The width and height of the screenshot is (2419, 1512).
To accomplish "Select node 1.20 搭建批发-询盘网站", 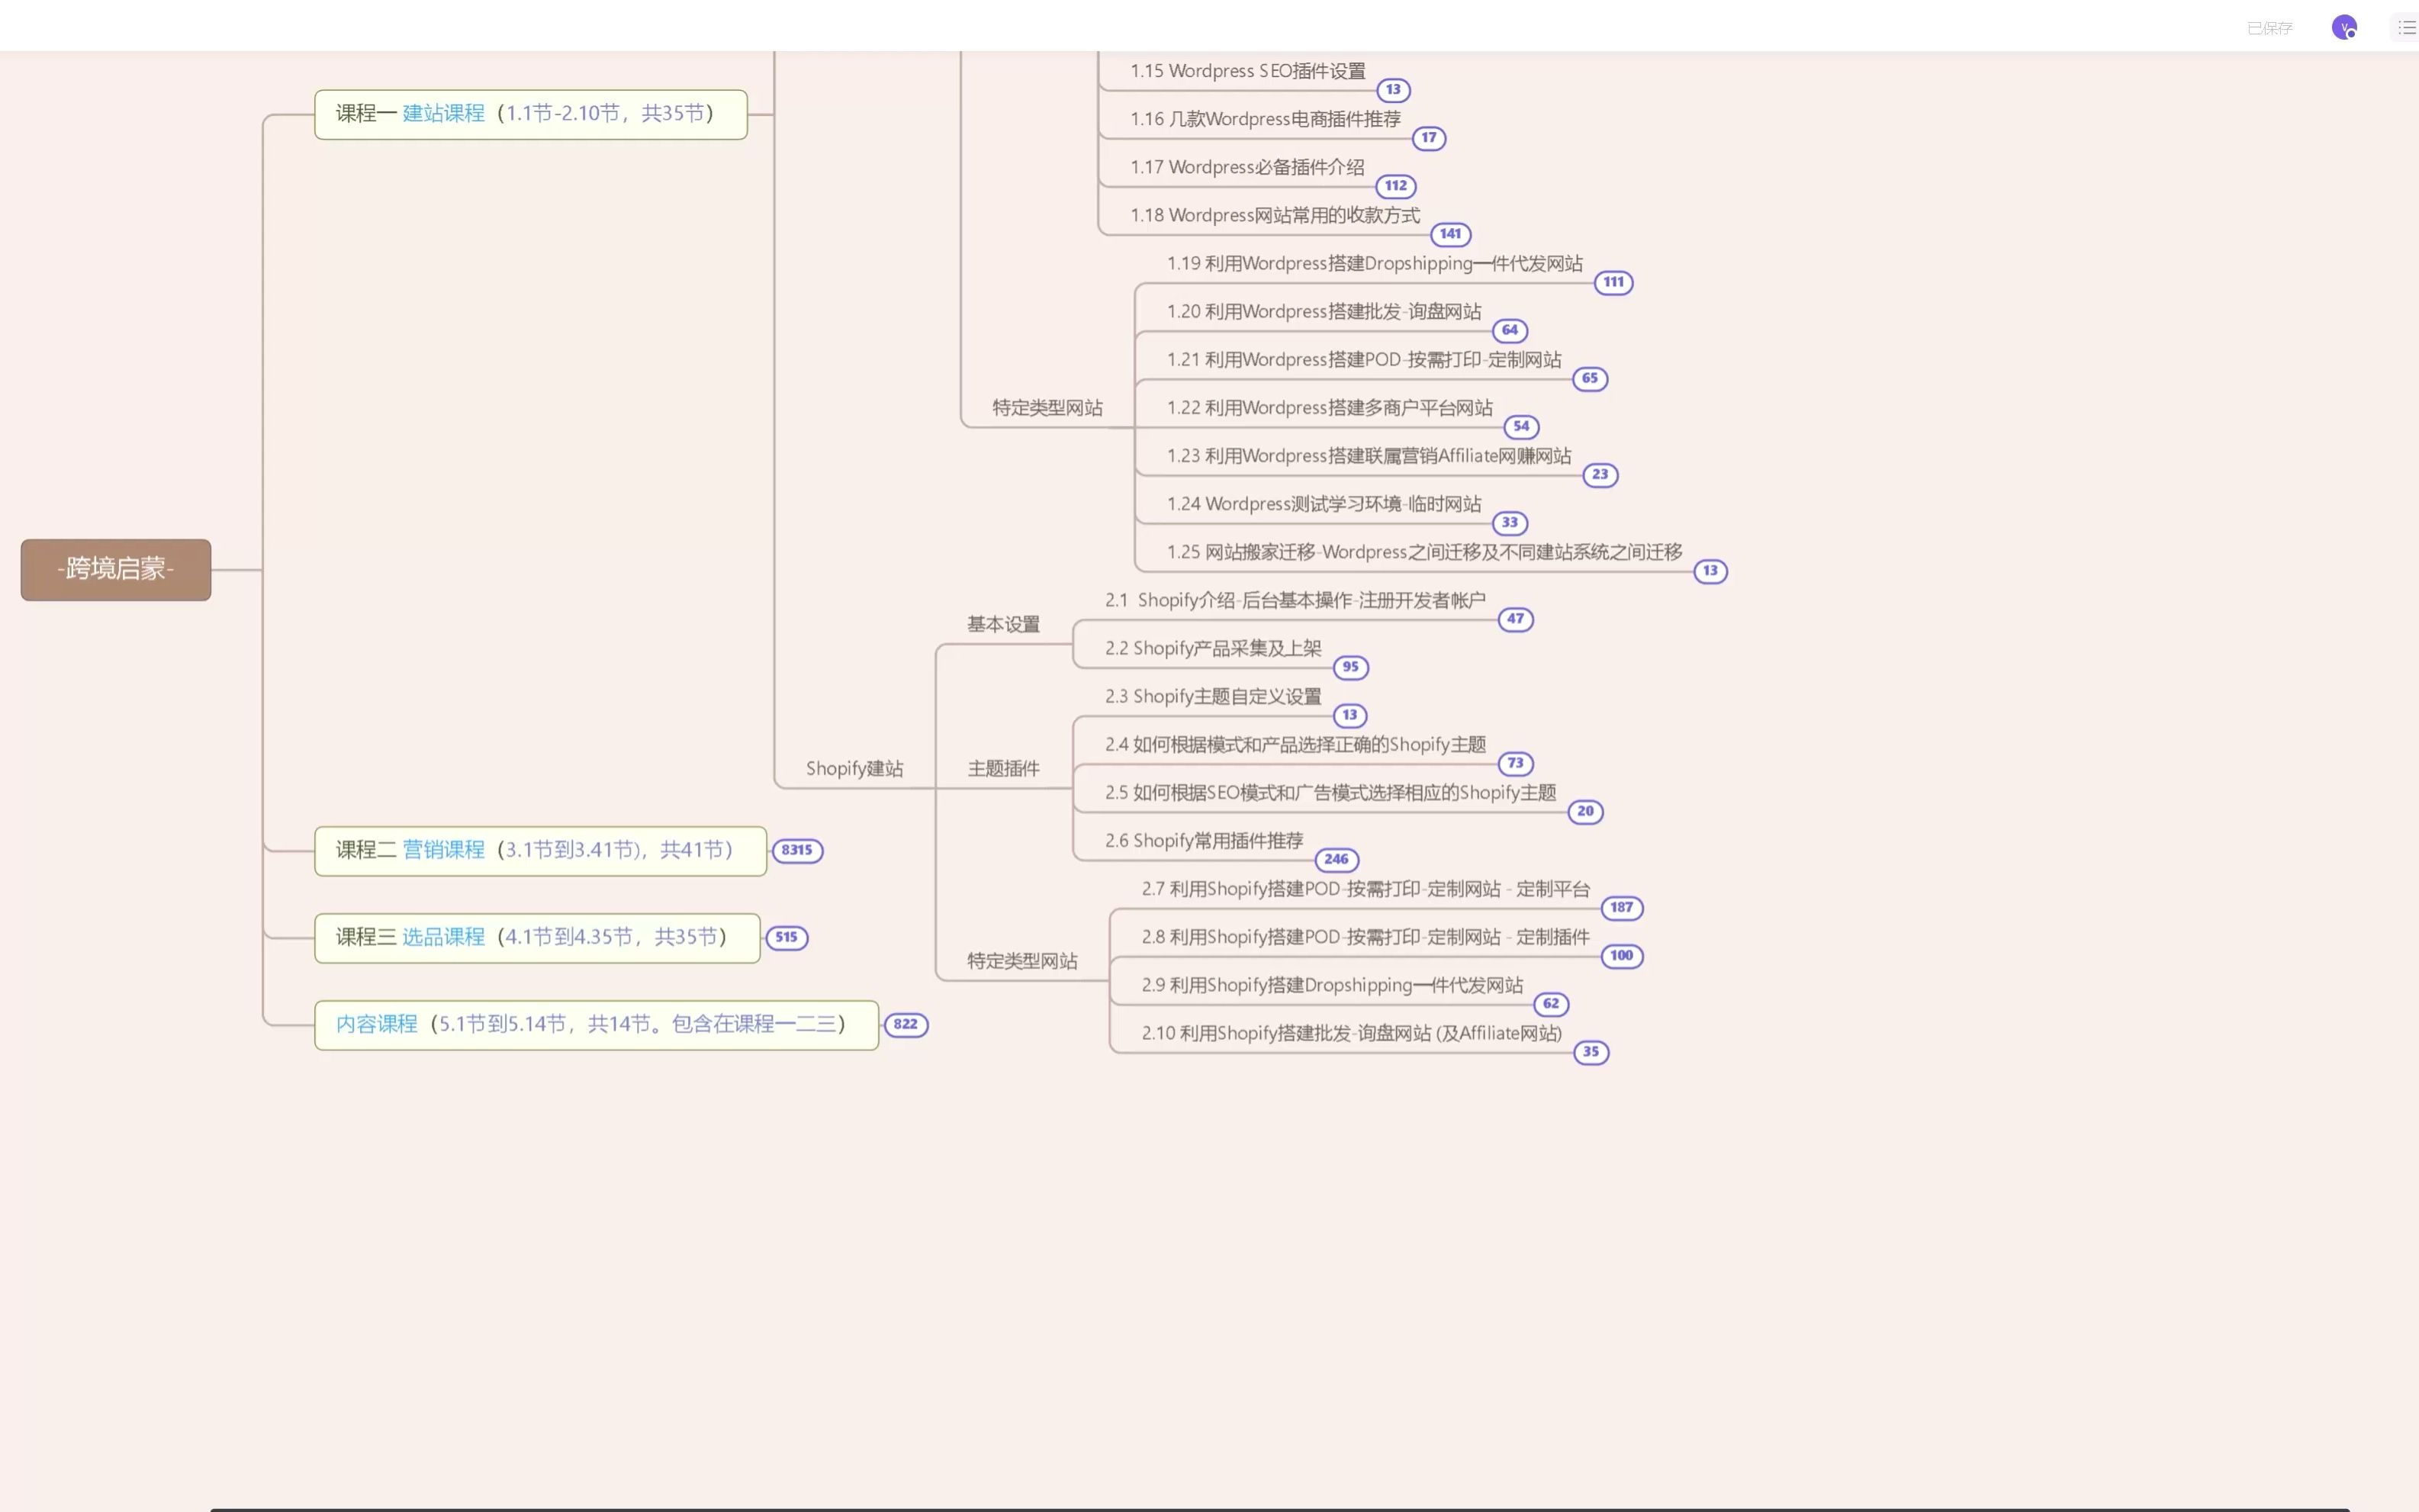I will [1324, 311].
